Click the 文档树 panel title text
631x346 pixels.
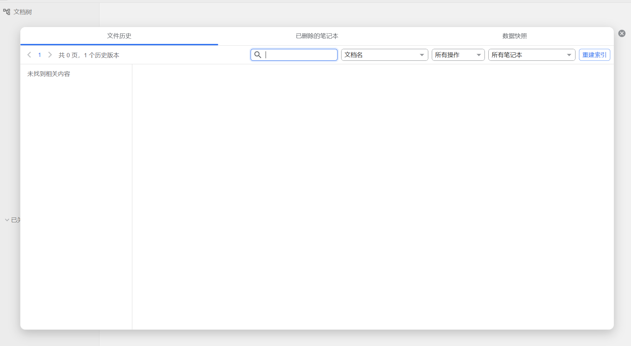pyautogui.click(x=23, y=12)
